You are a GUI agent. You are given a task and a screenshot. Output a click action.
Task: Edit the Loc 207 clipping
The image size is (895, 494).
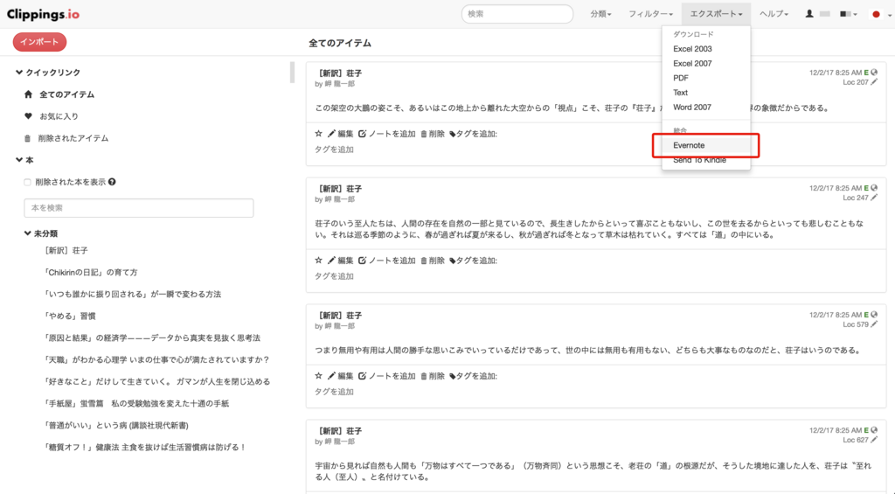[341, 134]
